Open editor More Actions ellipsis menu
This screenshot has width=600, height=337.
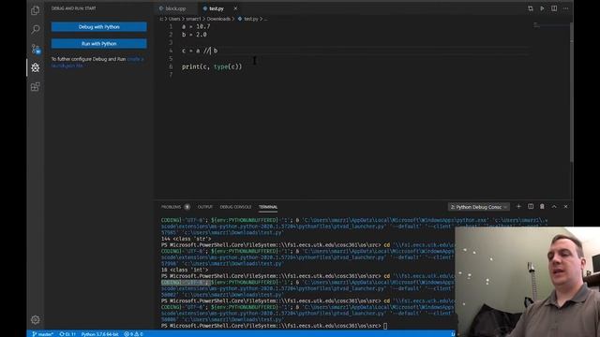coord(566,8)
